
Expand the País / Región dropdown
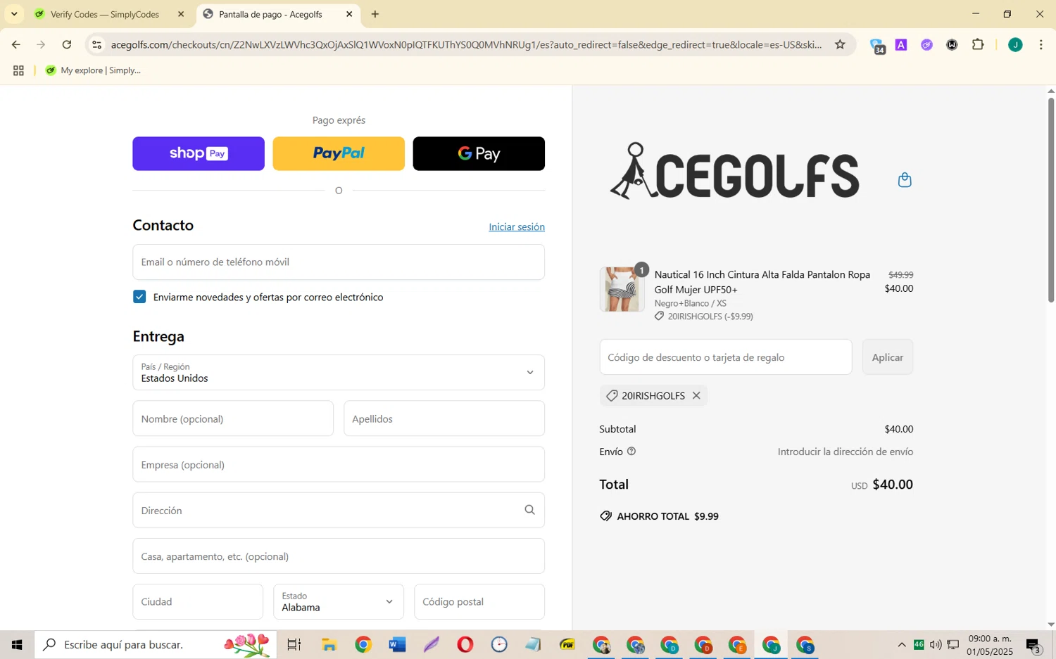pos(339,372)
